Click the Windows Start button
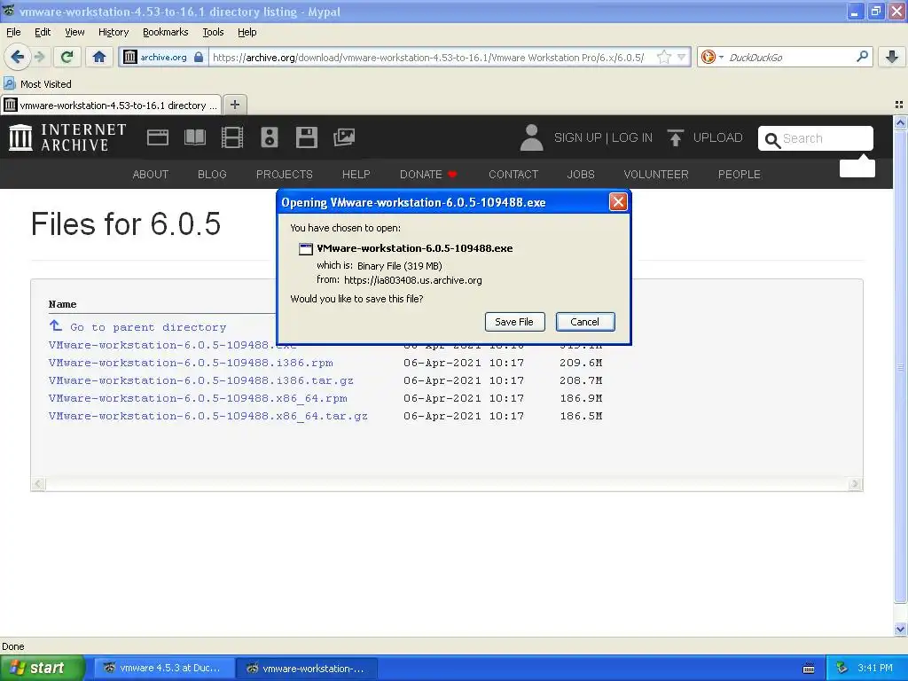Viewport: 908px width, 681px height. pyautogui.click(x=41, y=669)
